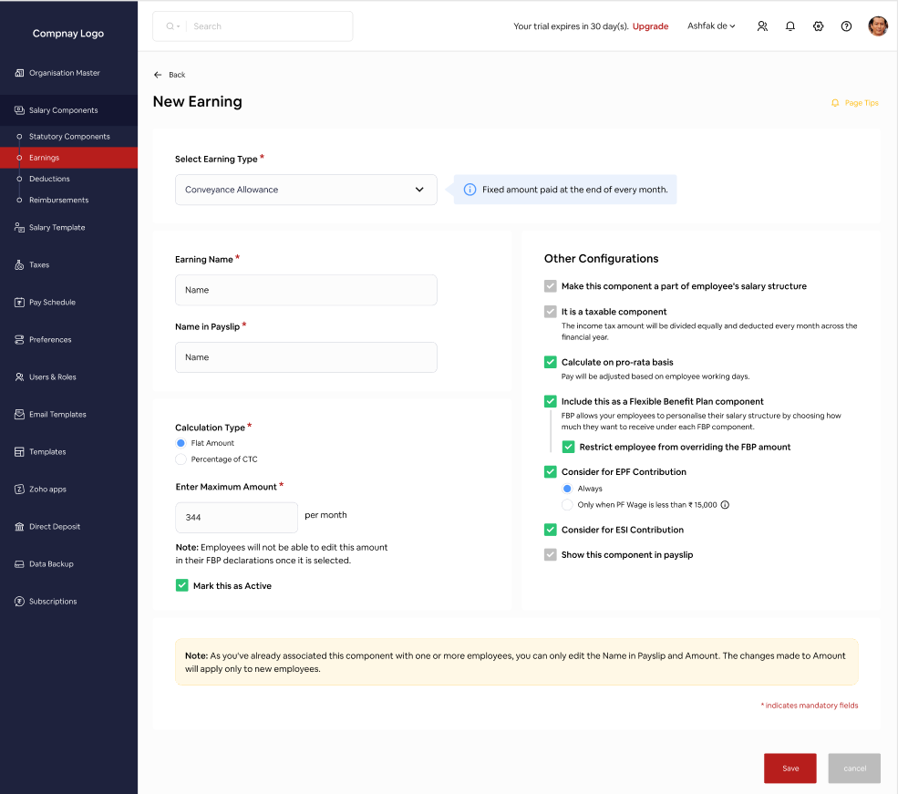Open the users icon in top bar
This screenshot has height=794, width=898.
762,26
